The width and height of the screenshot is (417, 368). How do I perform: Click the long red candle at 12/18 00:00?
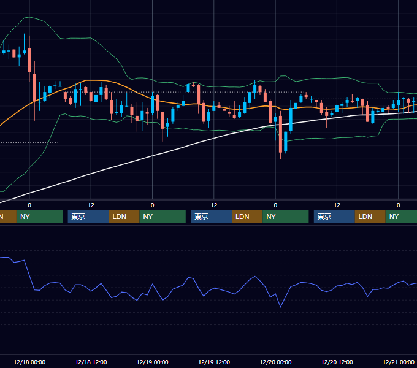pos(29,60)
